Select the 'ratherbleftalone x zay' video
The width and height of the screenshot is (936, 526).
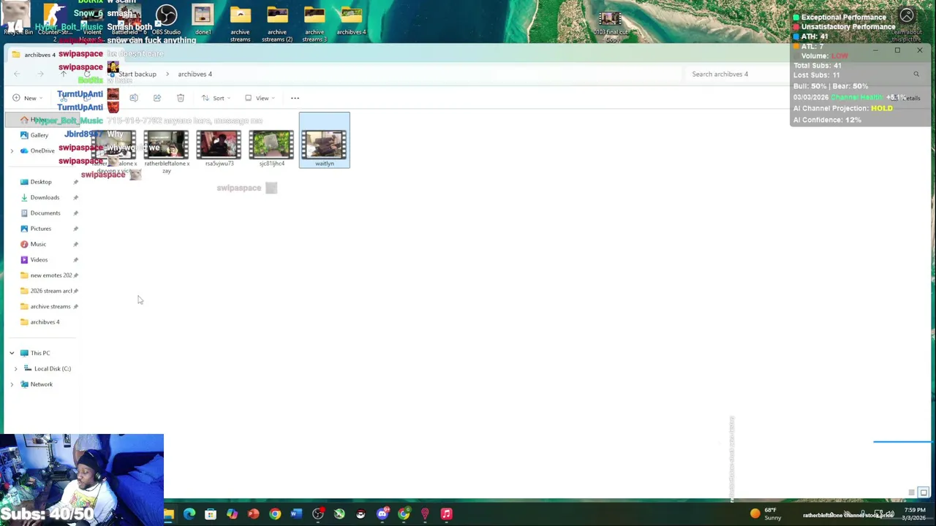[166, 151]
